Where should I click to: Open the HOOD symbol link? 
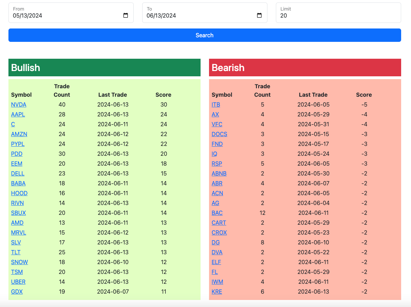point(19,193)
